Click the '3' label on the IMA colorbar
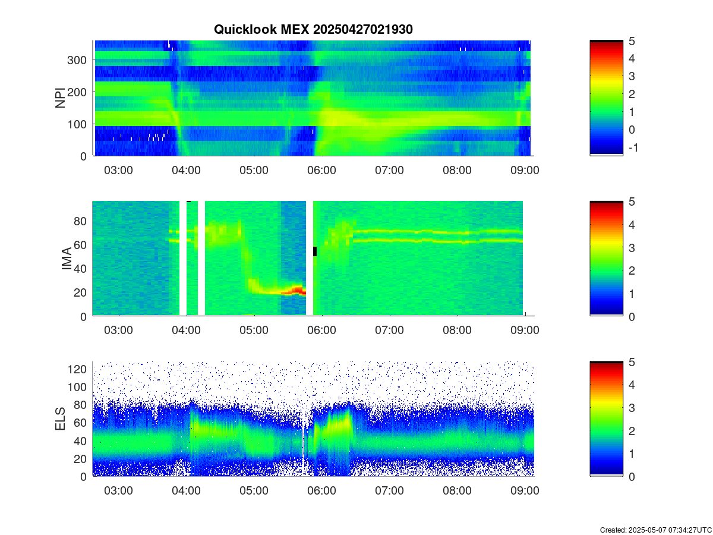 click(x=632, y=247)
